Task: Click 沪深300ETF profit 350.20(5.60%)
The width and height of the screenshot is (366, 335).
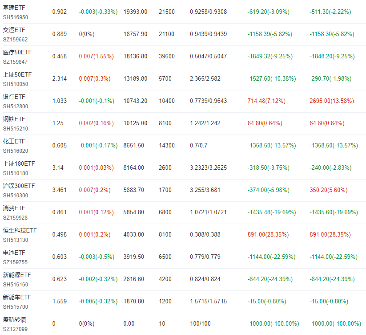Action: 328,190
